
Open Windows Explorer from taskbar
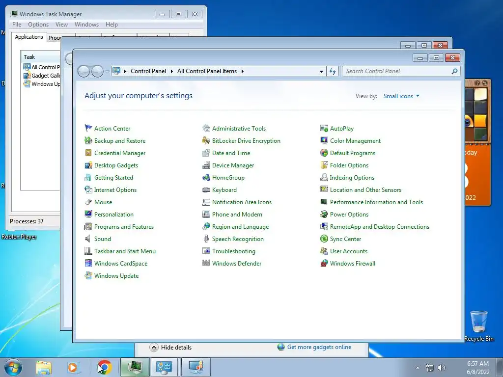pyautogui.click(x=44, y=368)
